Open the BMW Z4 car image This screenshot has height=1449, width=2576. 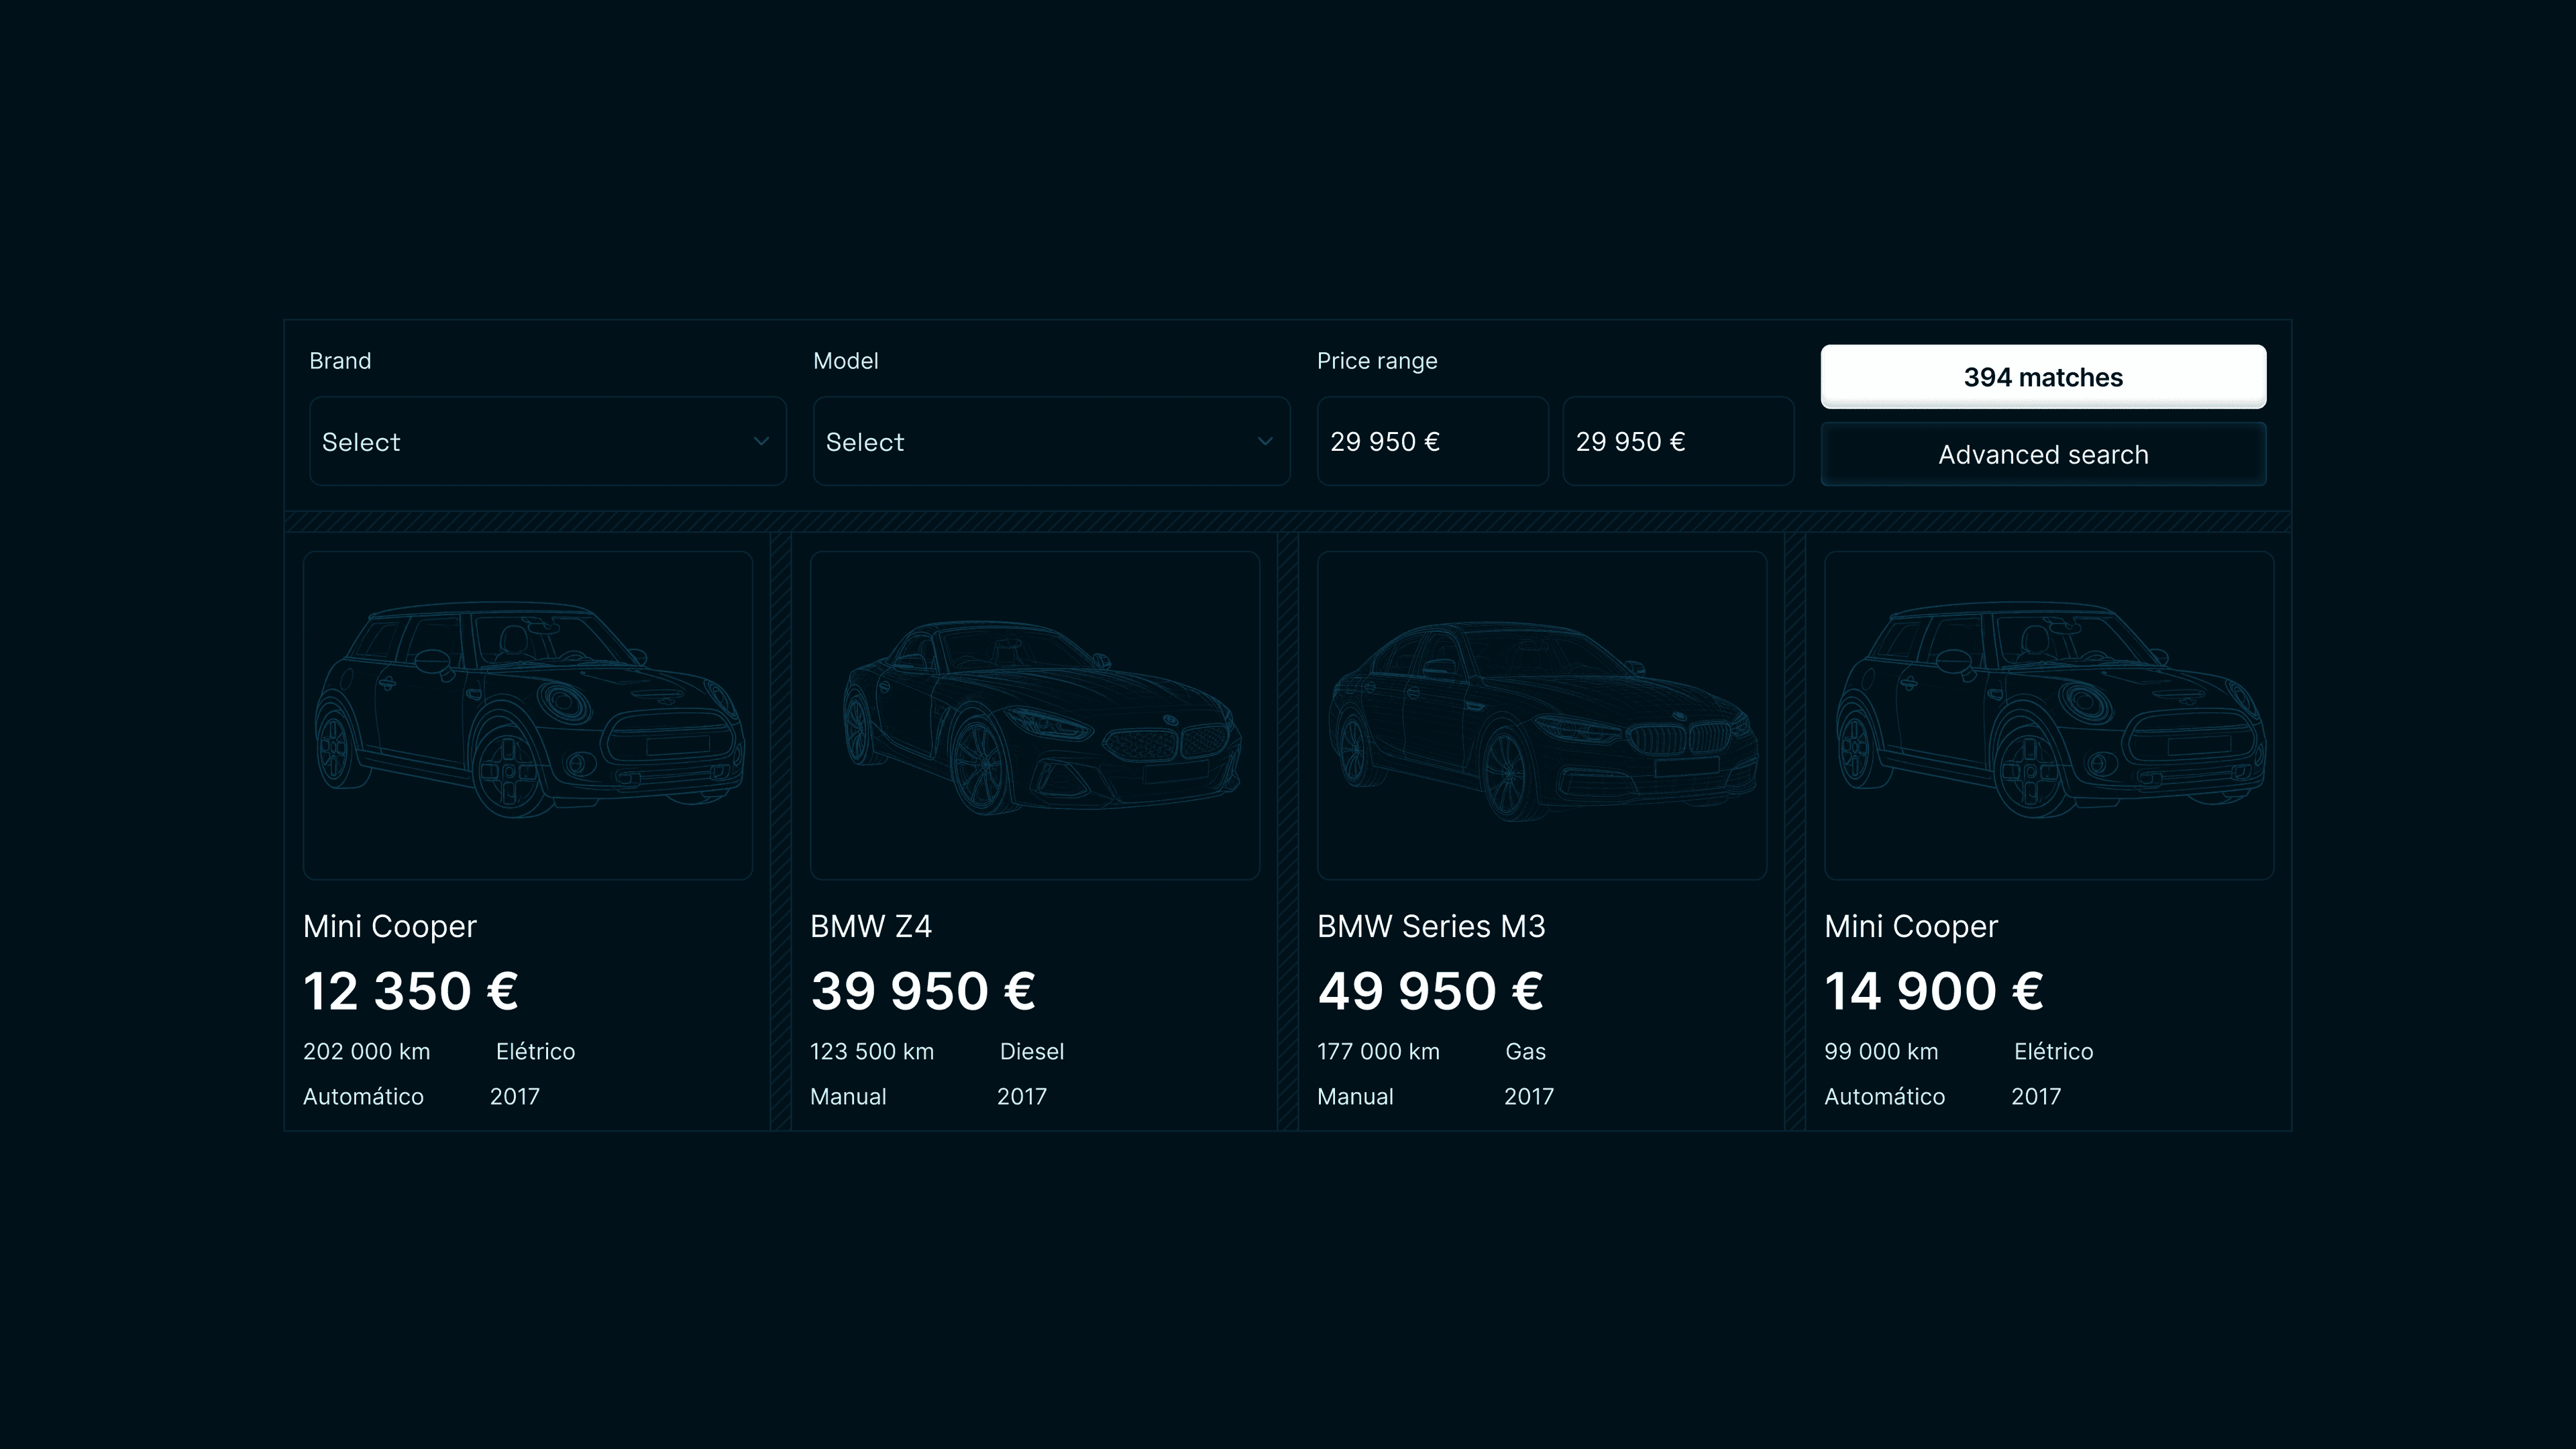coord(1035,715)
